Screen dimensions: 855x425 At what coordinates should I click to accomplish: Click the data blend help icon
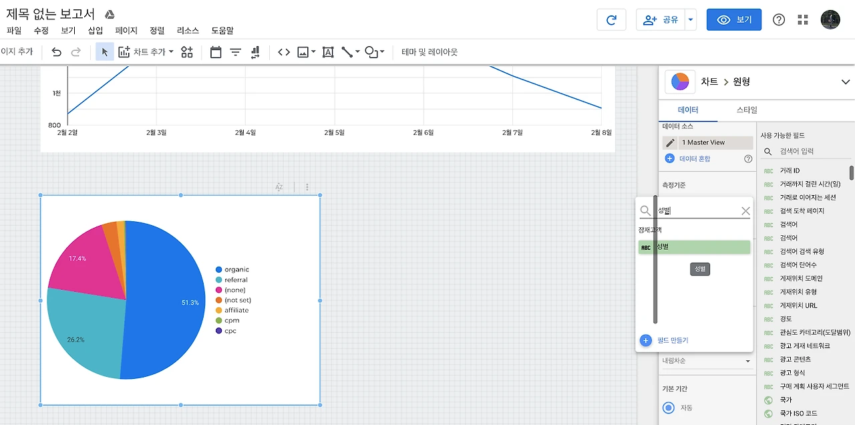click(748, 158)
